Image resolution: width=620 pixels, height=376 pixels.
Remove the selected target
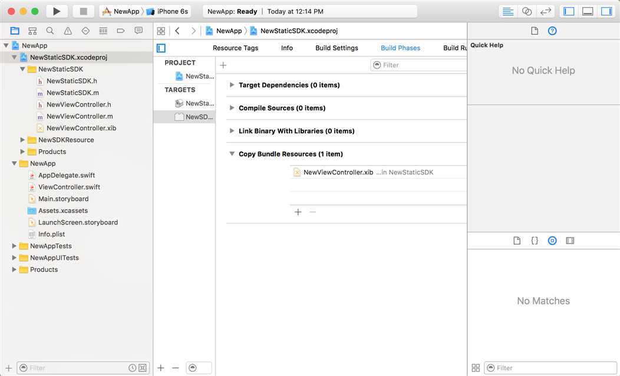(176, 368)
